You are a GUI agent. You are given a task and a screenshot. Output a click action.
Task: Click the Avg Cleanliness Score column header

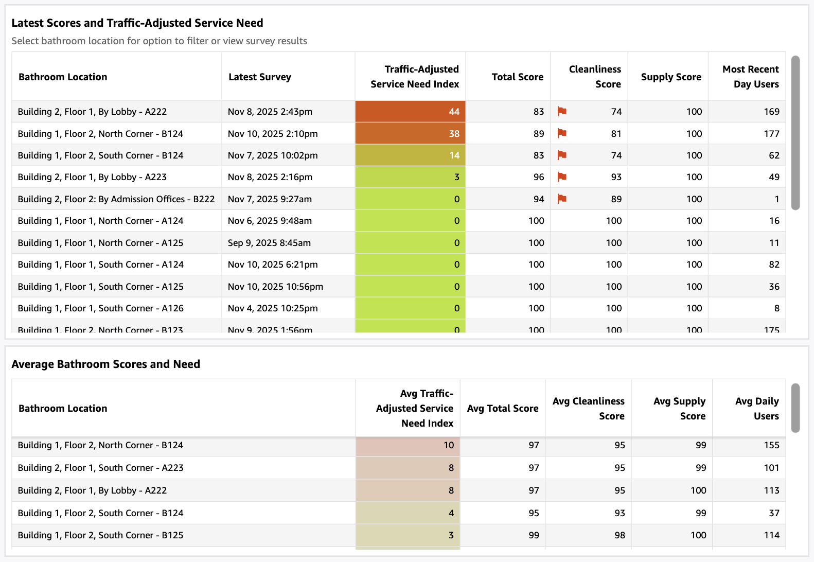[x=588, y=408]
